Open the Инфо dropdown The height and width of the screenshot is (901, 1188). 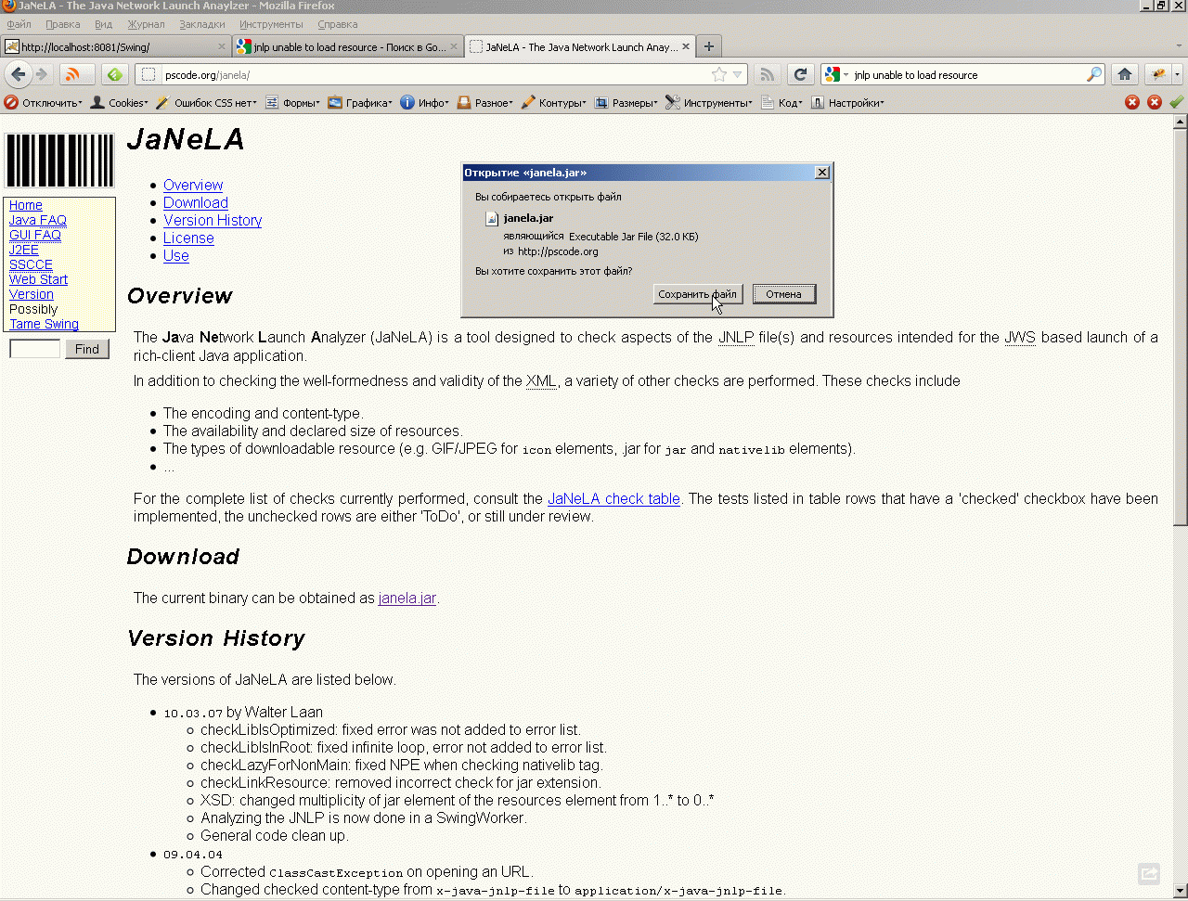pos(425,103)
